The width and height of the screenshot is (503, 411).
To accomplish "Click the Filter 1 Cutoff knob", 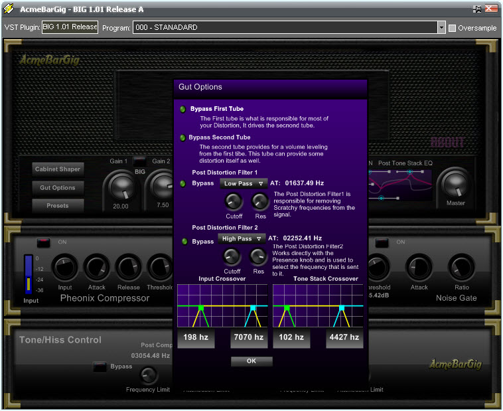I will [234, 201].
